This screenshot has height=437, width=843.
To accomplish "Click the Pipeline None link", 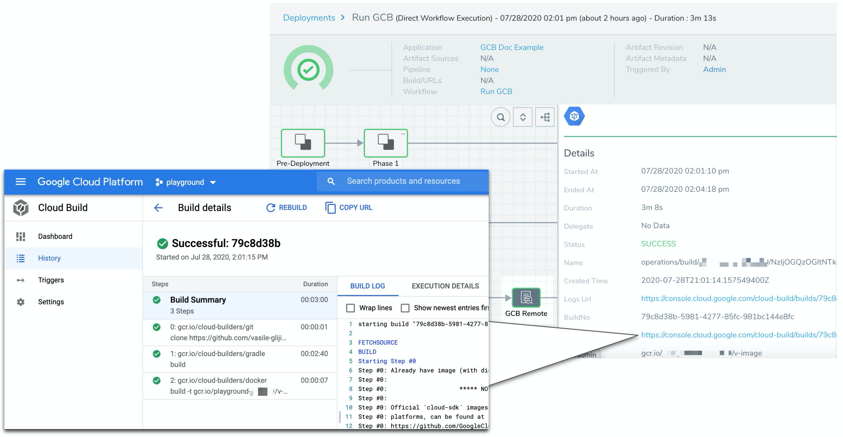I will [x=489, y=70].
